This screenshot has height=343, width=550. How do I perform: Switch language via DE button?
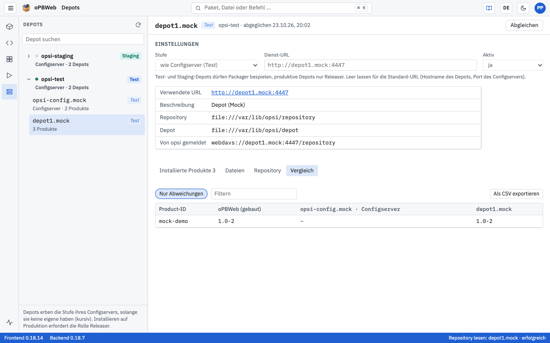click(506, 8)
